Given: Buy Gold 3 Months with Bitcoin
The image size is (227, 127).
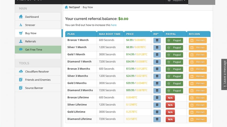Looking at the screenshot, I should click(198, 84).
